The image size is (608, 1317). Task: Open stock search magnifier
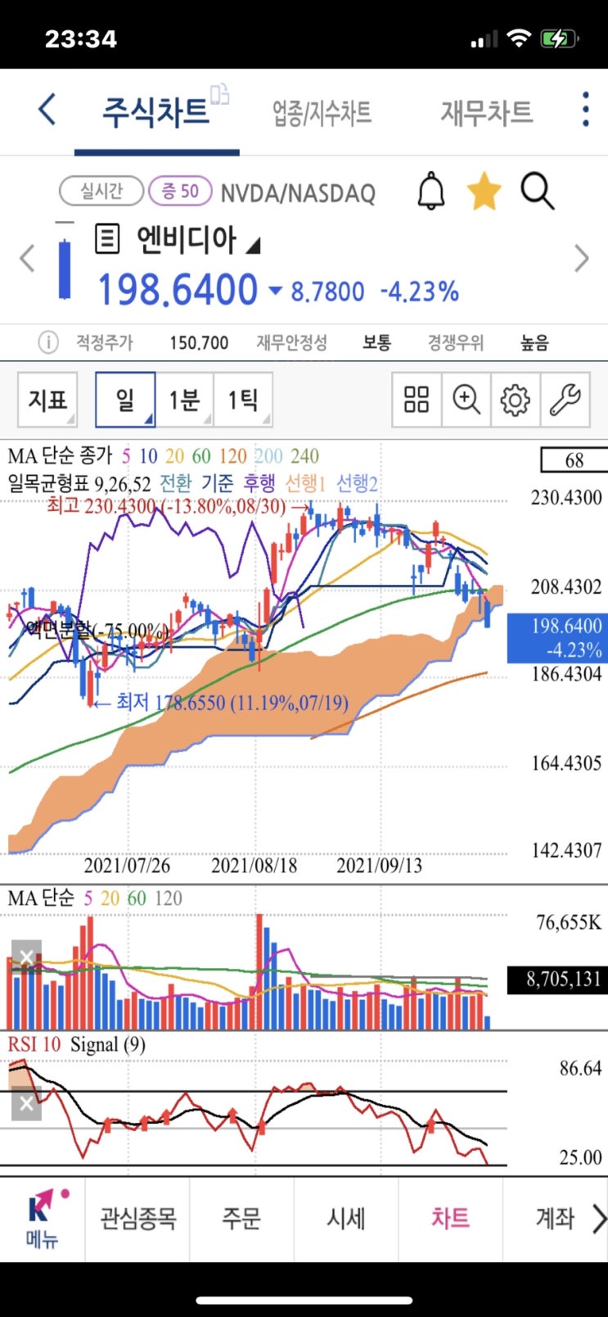tap(538, 192)
